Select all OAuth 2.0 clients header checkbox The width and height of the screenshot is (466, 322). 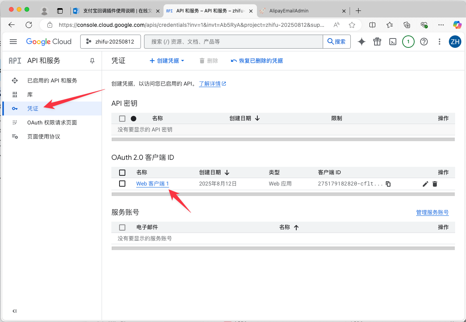122,172
